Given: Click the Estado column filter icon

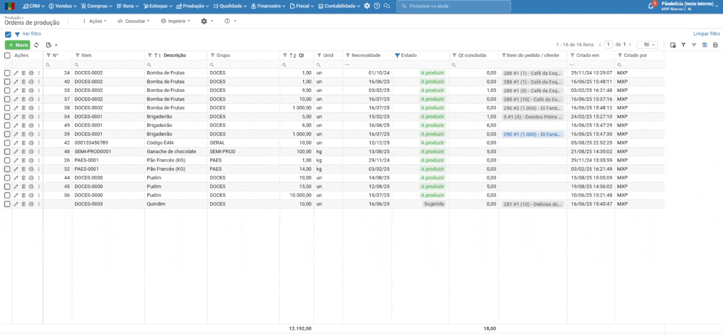Looking at the screenshot, I should click(397, 55).
